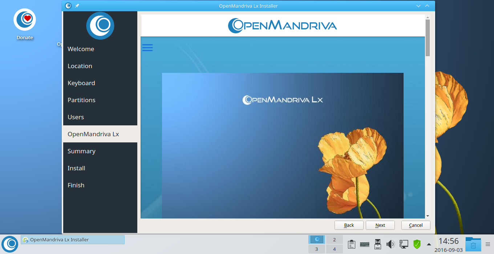Open the hamburger menu in the slideshow

pyautogui.click(x=147, y=47)
